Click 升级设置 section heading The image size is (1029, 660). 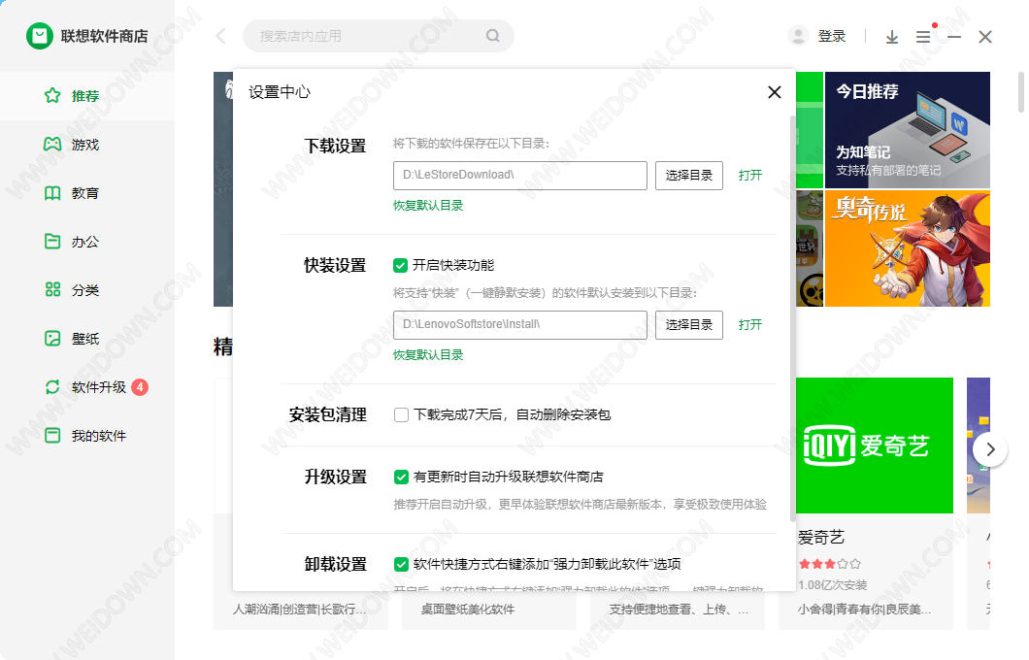point(335,477)
